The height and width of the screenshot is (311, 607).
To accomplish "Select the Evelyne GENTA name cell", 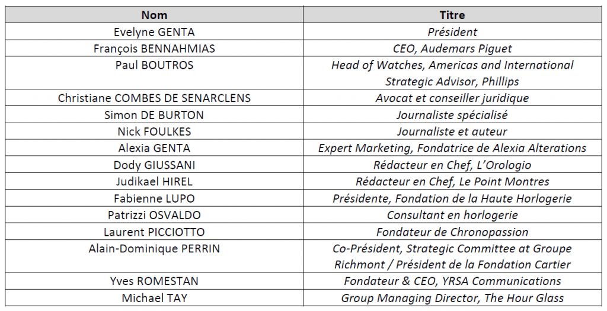I will [x=154, y=32].
